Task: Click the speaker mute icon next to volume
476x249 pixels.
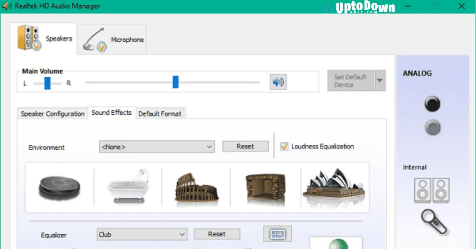Action: [278, 82]
